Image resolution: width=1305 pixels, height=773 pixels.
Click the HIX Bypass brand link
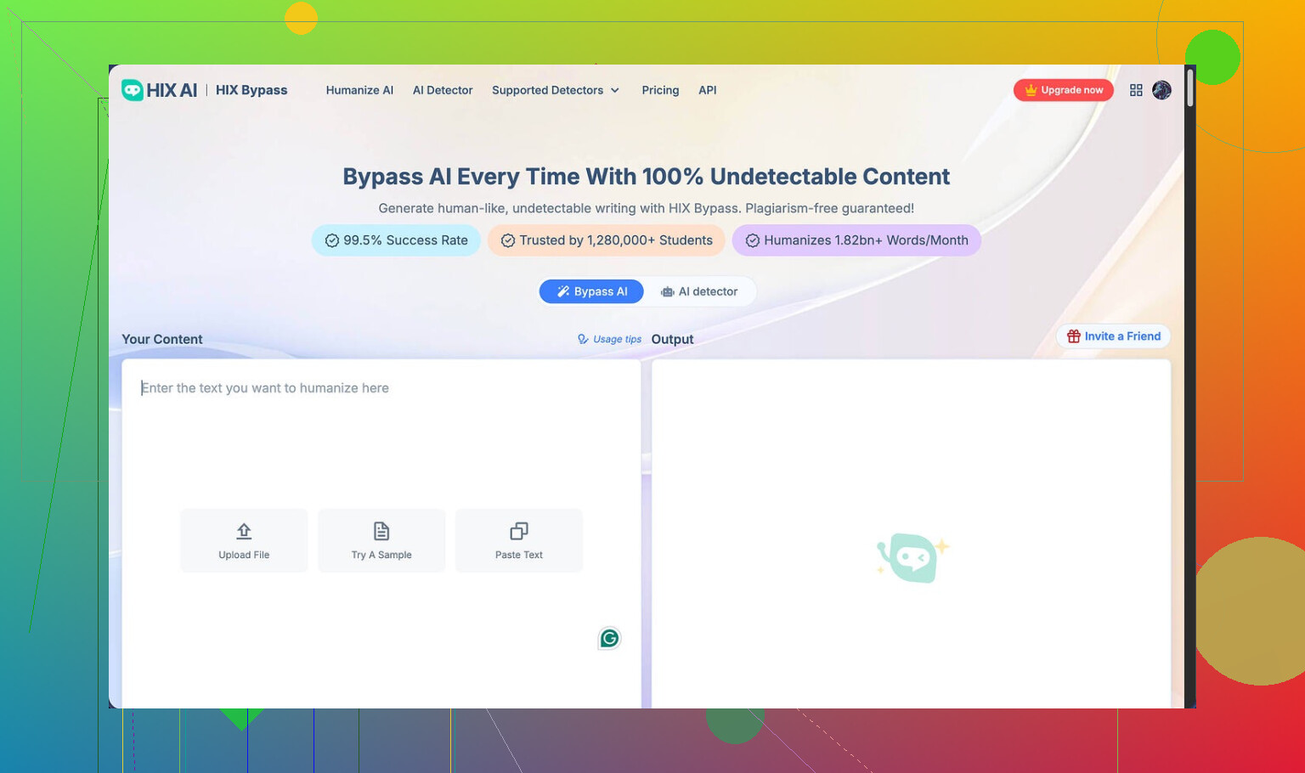(251, 90)
